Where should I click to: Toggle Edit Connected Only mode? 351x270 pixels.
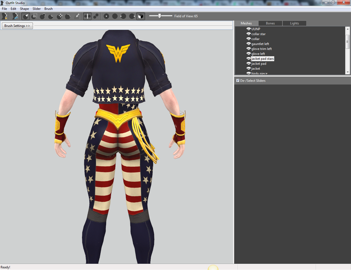(x=96, y=16)
